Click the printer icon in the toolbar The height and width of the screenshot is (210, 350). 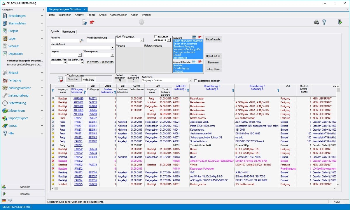[316, 22]
